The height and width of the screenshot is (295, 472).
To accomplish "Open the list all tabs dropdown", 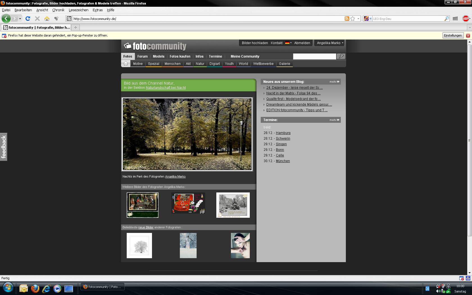I will click(x=469, y=28).
